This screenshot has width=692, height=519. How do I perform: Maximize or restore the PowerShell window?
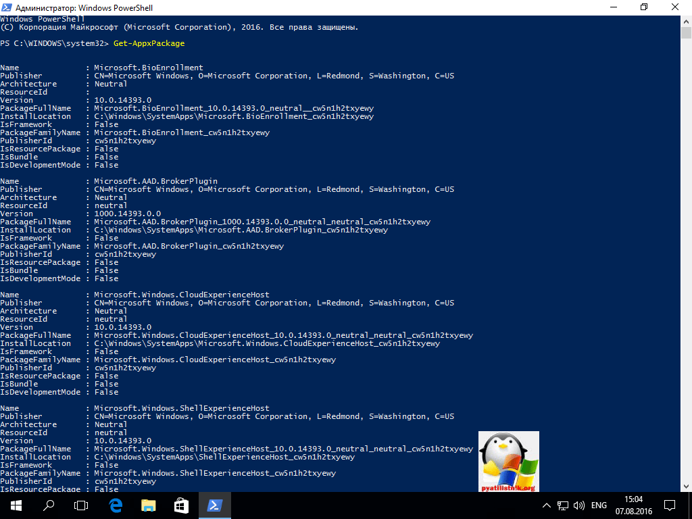click(x=644, y=7)
